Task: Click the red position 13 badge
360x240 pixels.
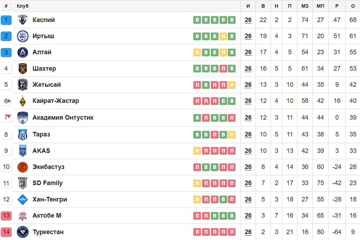Action: tap(6, 216)
